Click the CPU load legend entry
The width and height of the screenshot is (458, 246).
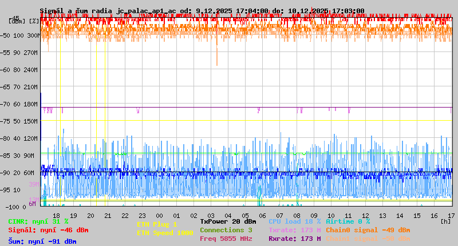[x=295, y=221]
